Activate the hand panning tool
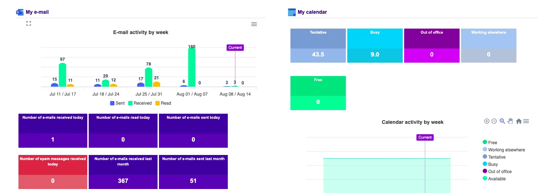This screenshot has width=553, height=193. (x=510, y=121)
